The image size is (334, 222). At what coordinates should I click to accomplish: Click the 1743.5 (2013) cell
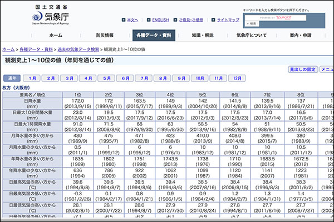(x=170, y=162)
